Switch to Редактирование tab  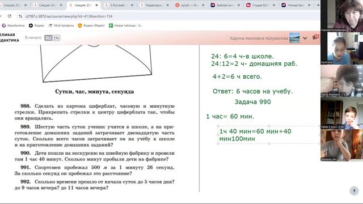coord(154,5)
